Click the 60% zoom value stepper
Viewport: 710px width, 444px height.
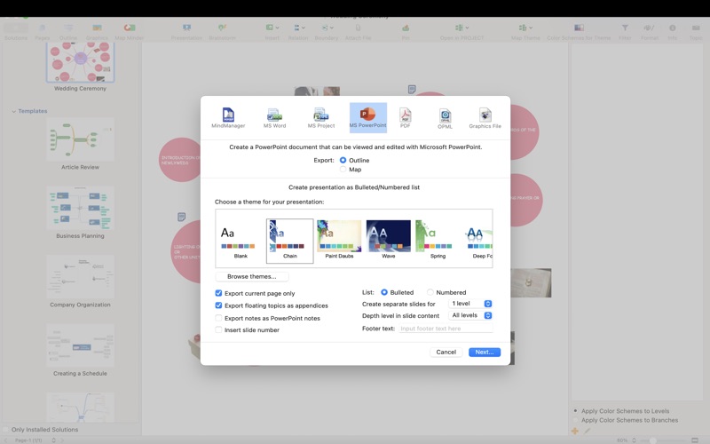(x=634, y=440)
